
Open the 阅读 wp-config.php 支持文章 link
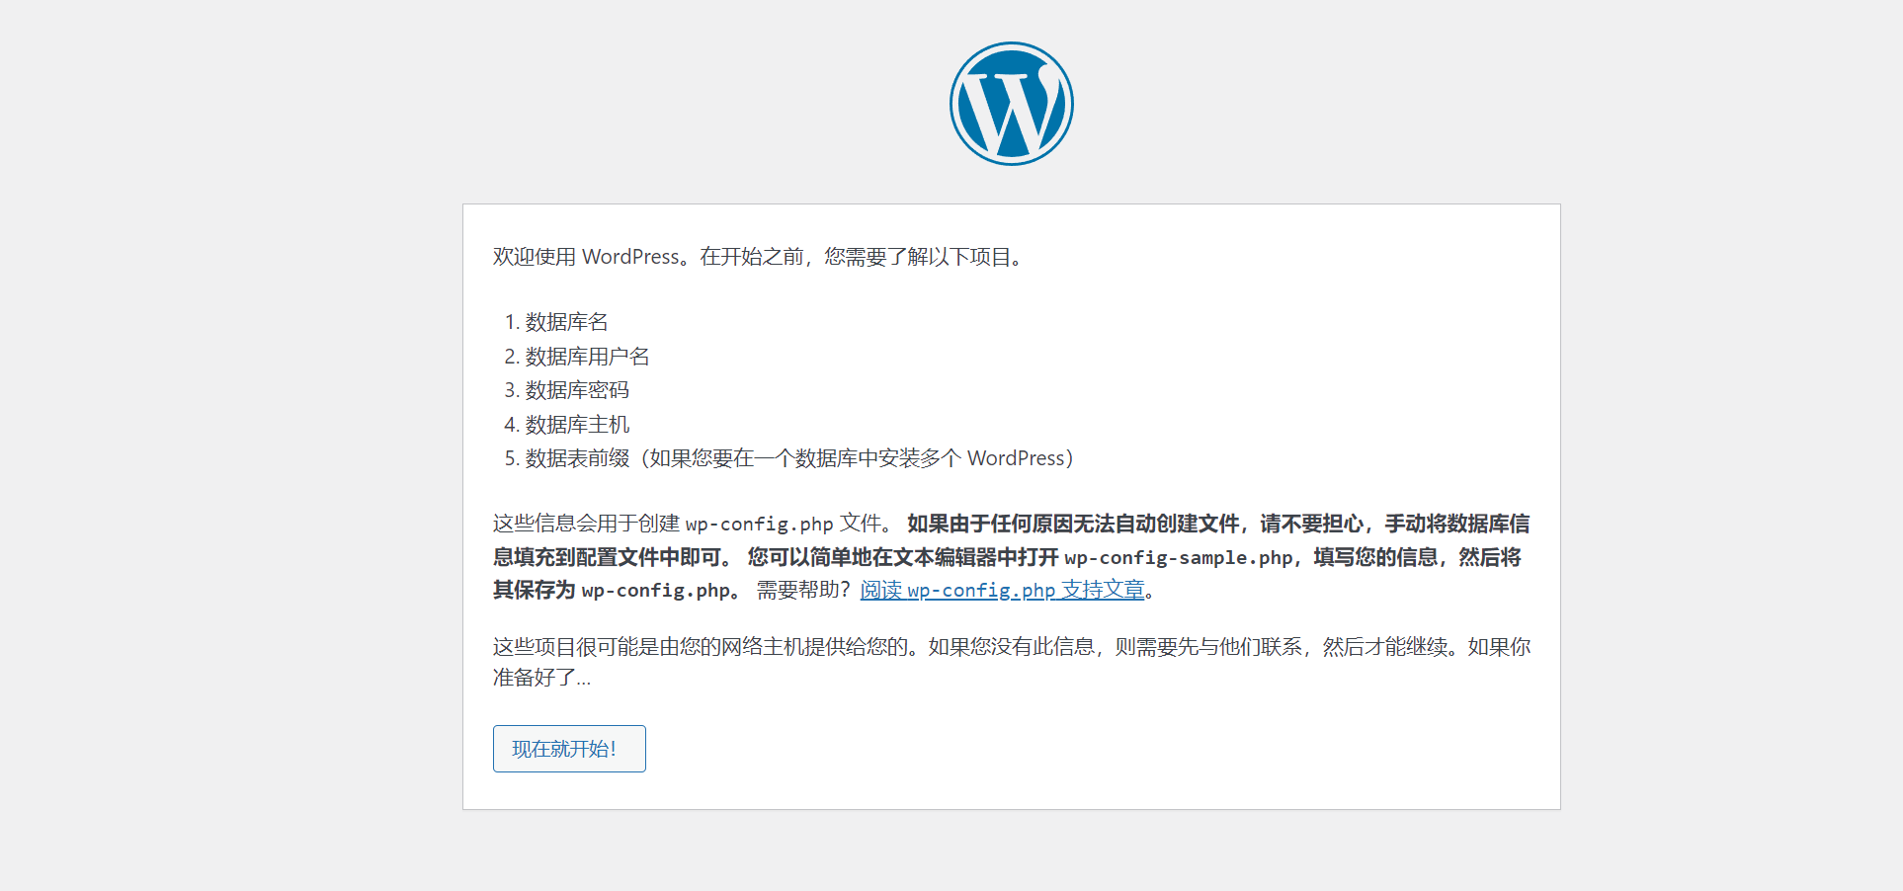tap(1002, 590)
